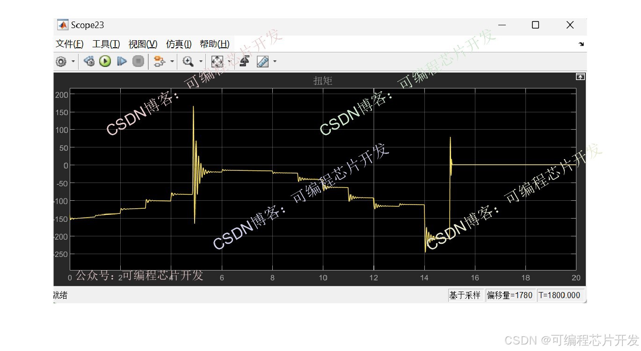Click the highlight Simulink block icon

pos(160,61)
